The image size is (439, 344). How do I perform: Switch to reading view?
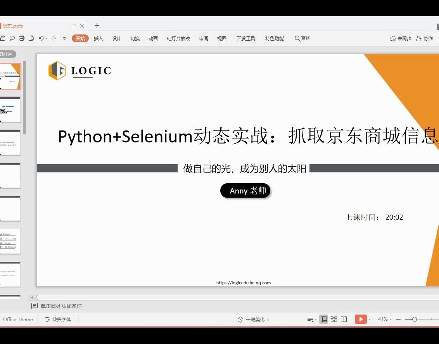pos(344,319)
